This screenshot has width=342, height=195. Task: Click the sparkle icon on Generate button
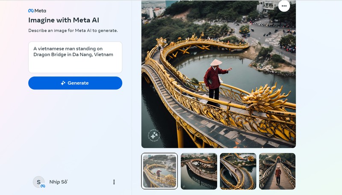(63, 83)
